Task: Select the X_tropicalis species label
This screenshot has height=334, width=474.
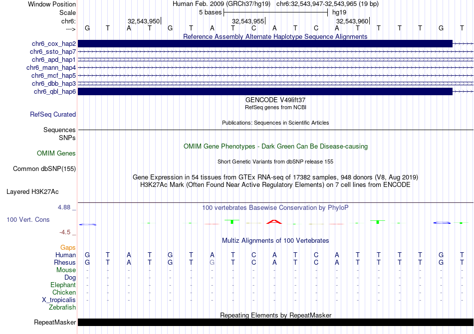Action: click(x=59, y=300)
